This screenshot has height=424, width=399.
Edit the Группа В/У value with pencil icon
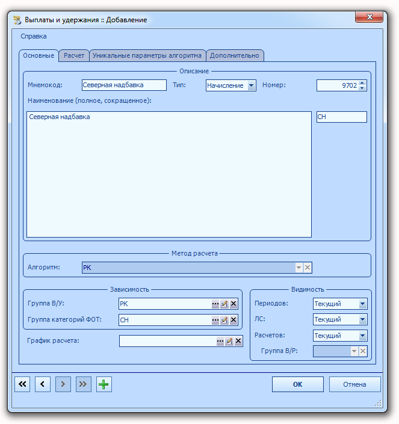click(224, 304)
